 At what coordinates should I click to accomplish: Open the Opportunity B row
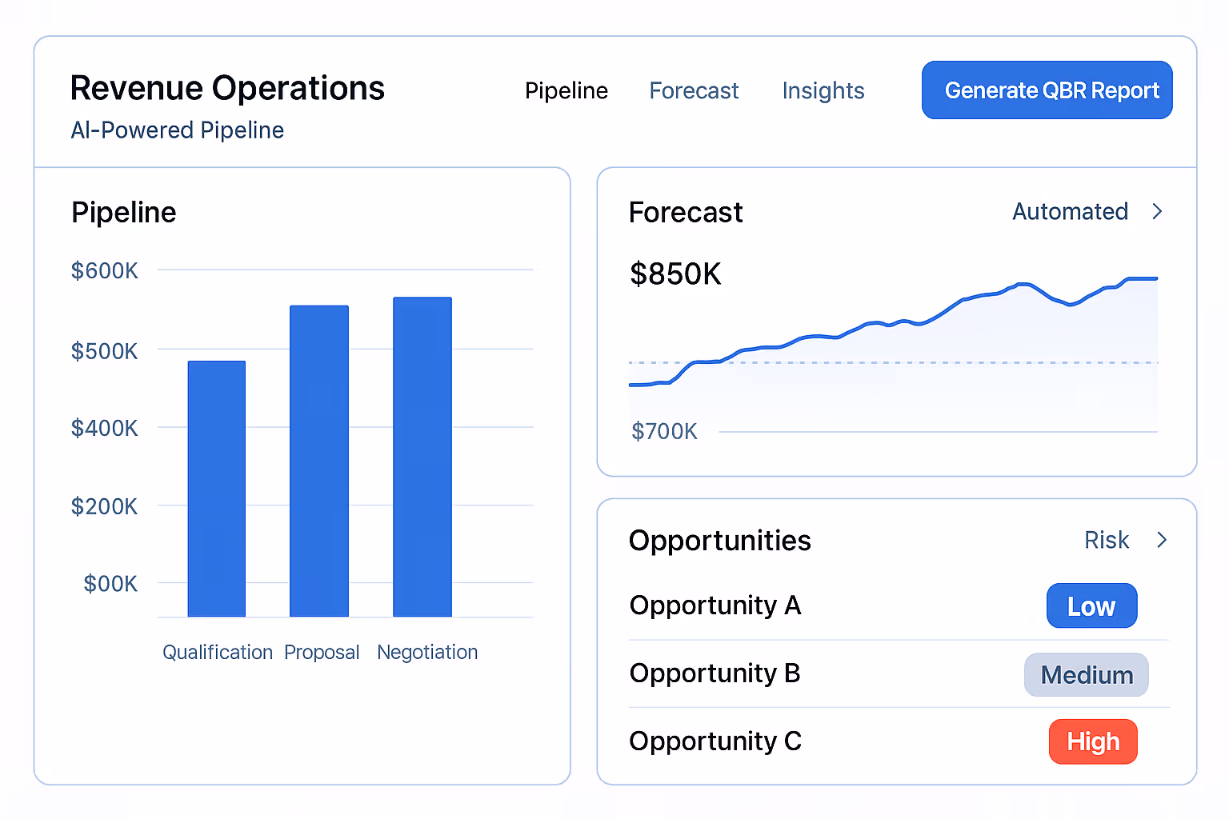[x=715, y=673]
